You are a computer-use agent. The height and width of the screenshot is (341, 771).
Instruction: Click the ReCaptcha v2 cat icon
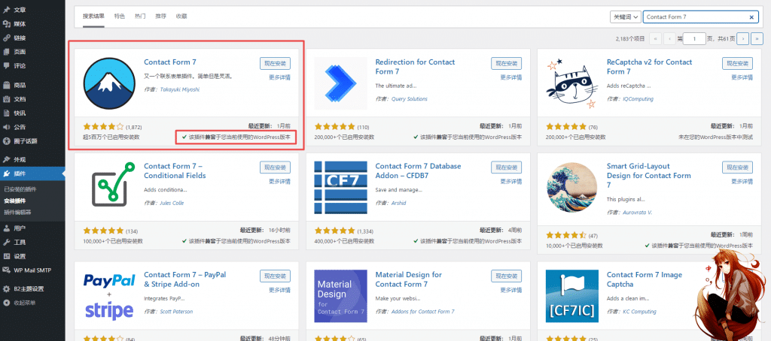pos(572,83)
